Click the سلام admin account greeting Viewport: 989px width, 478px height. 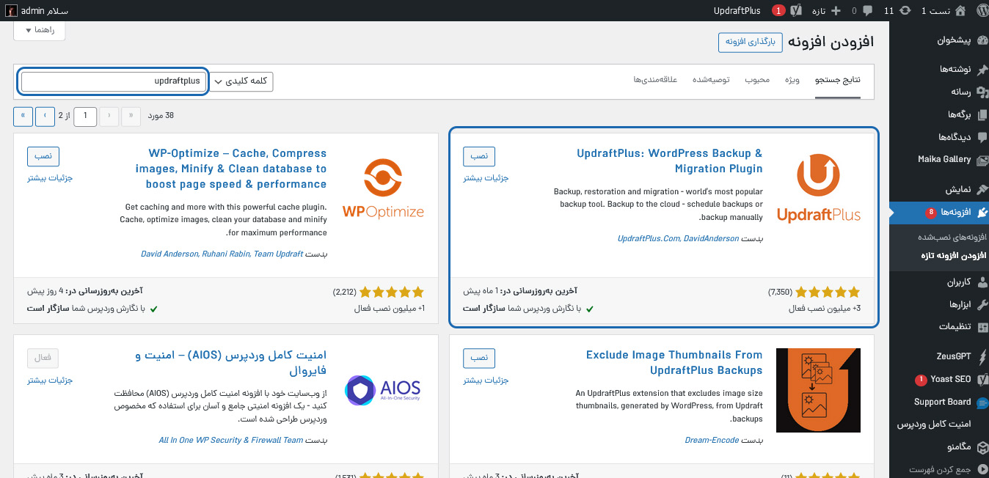coord(45,10)
